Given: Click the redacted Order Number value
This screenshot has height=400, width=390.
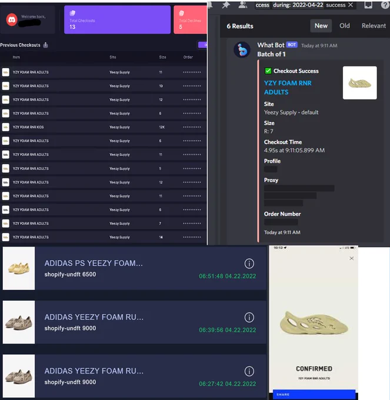Looking at the screenshot, I should (x=281, y=222).
